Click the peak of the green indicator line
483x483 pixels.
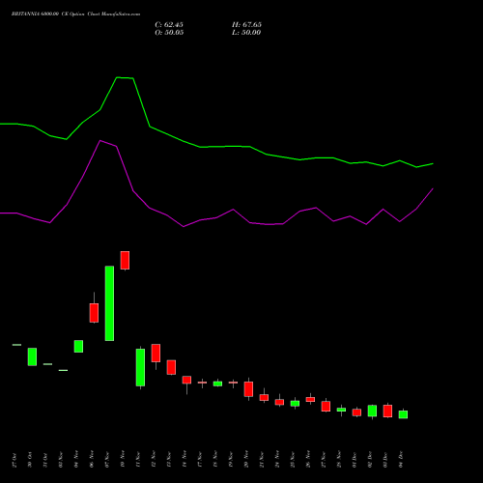[x=117, y=77]
